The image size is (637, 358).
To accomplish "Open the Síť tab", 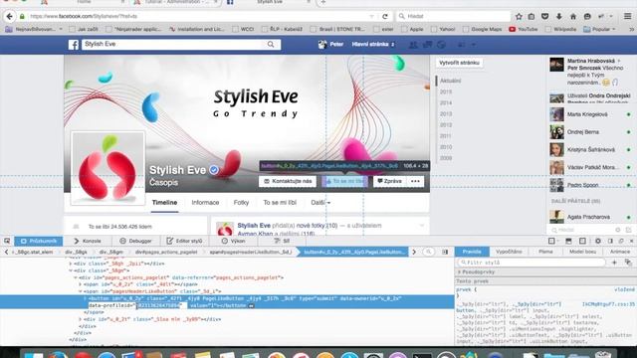I will [282, 241].
